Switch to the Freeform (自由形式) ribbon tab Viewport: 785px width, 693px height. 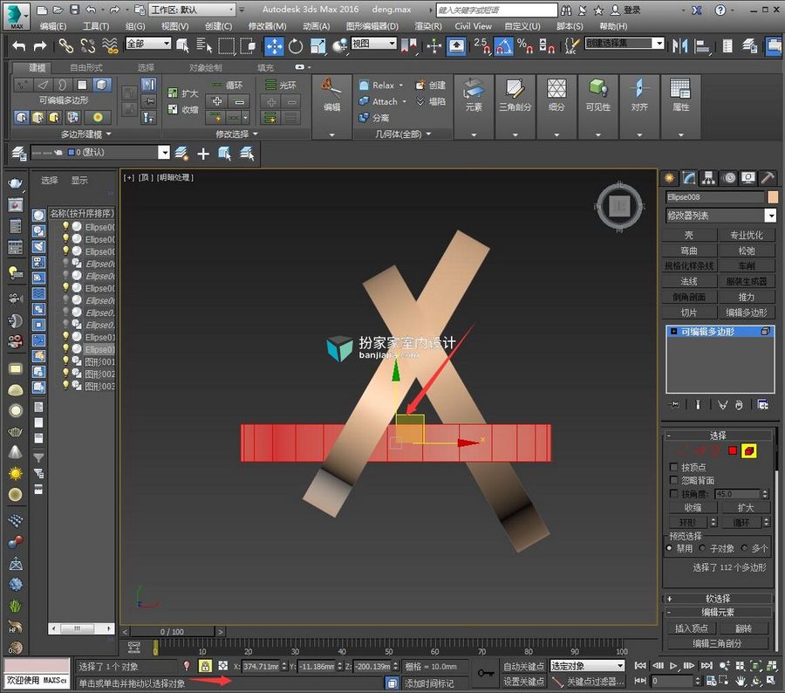[x=86, y=67]
